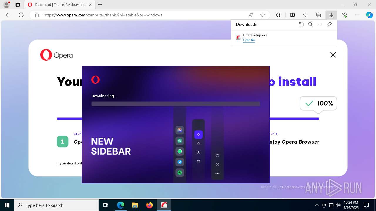Click highlighted purple star sidebar icon
This screenshot has height=211, width=376.
tap(199, 135)
